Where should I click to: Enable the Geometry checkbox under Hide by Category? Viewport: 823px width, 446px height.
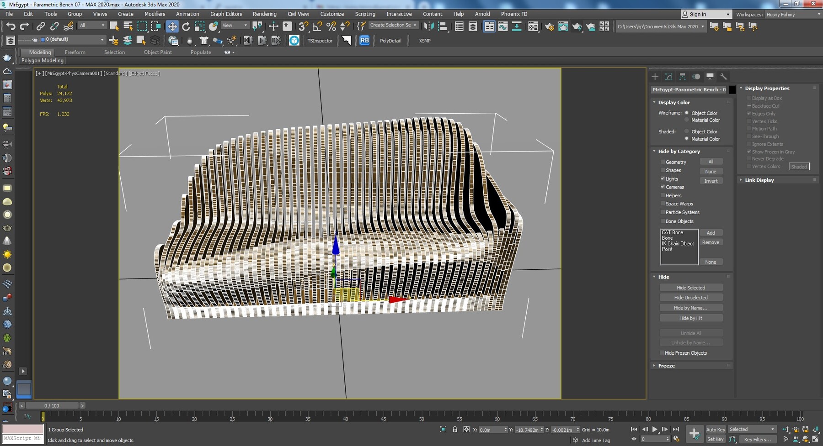(663, 162)
